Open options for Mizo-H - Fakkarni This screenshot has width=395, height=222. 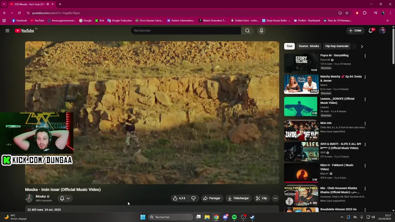(x=365, y=166)
